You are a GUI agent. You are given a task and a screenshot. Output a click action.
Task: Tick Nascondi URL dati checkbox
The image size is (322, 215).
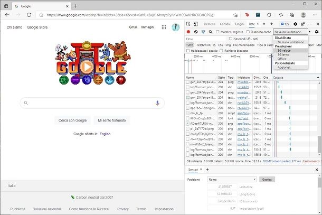point(231,39)
